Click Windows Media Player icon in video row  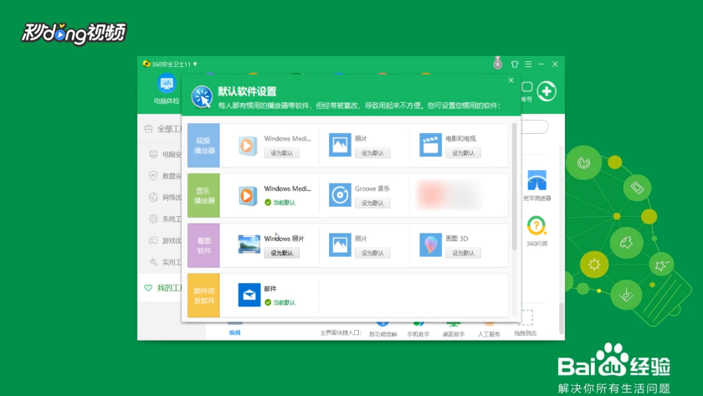click(248, 146)
